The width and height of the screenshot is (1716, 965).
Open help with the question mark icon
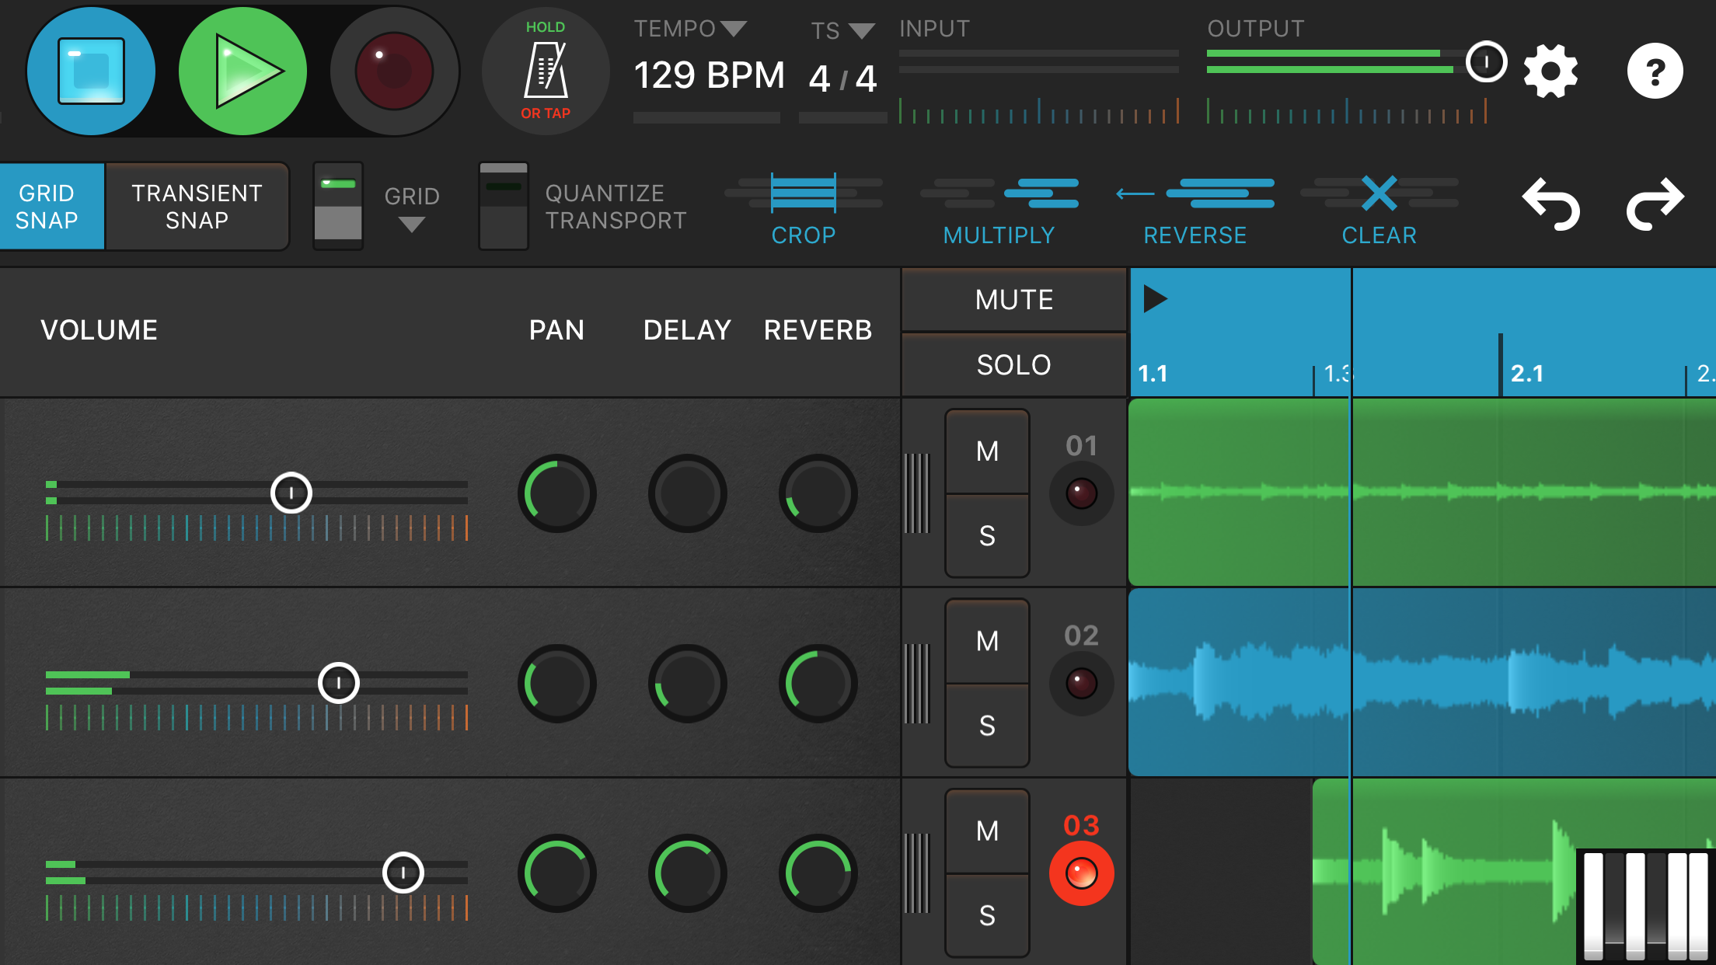1655,71
